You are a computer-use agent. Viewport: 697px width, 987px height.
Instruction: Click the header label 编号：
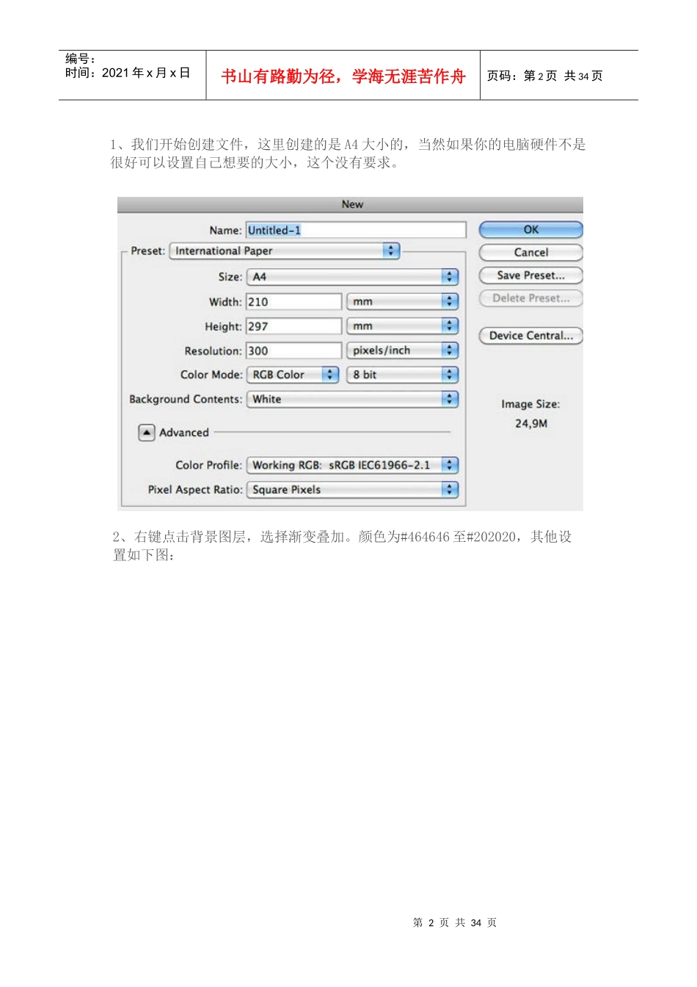[81, 59]
